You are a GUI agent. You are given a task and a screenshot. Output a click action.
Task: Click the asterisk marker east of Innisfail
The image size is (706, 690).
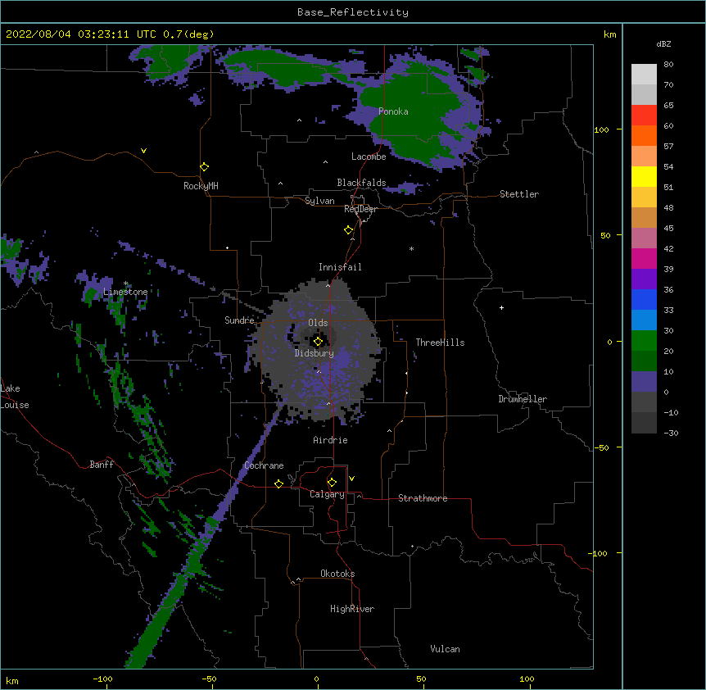click(411, 248)
